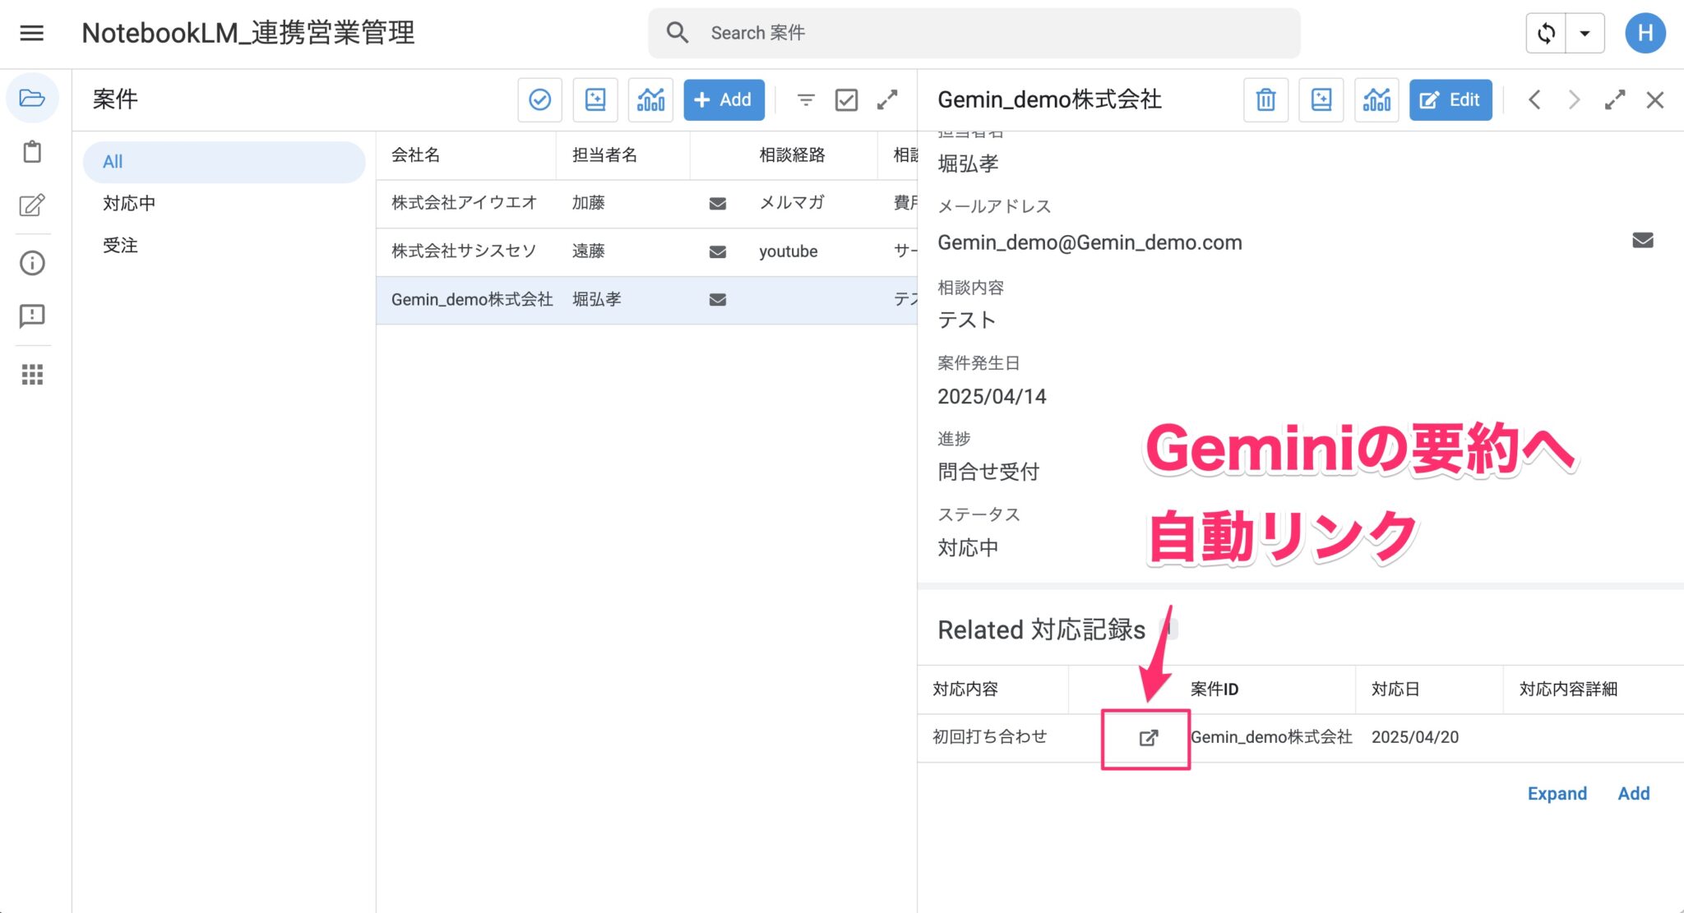1684x913 pixels.
Task: Open the clipboard view in the left sidebar
Action: pyautogui.click(x=32, y=152)
